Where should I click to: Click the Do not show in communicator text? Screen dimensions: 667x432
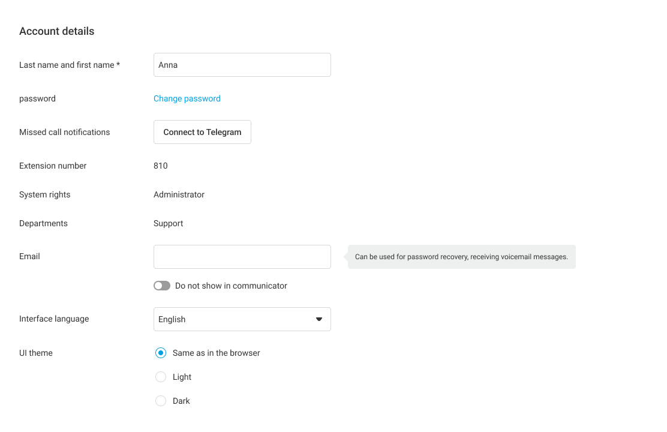tap(231, 286)
